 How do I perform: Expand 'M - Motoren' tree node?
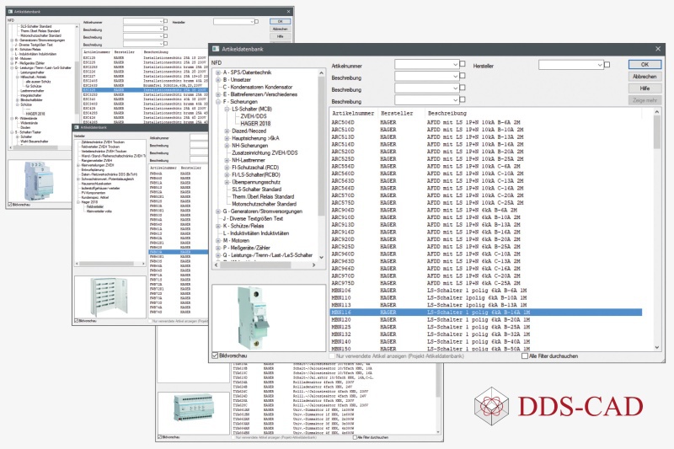218,241
